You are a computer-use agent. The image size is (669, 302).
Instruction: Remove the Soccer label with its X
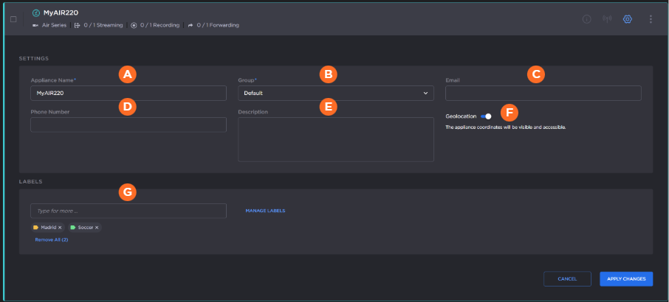coord(97,228)
